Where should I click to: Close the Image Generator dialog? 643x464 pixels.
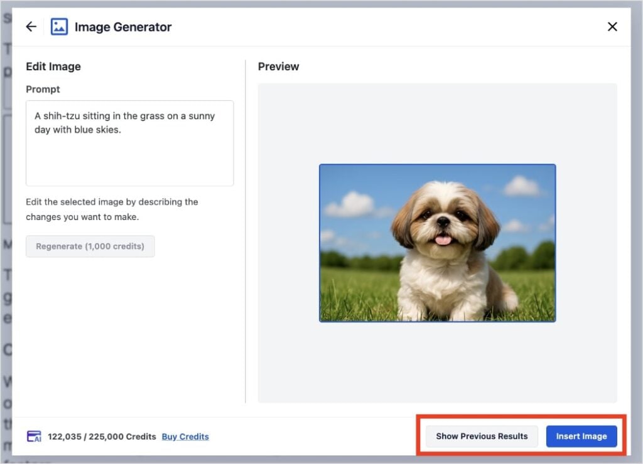[612, 27]
